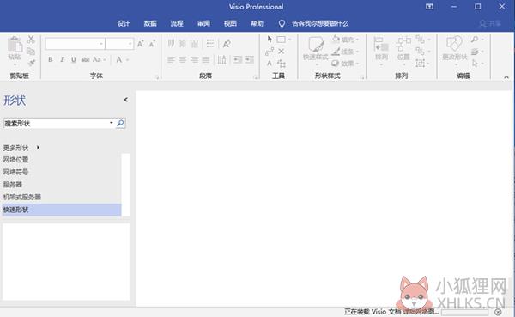Toggle align text right
Screen dimensions: 515x317
(x=195, y=59)
